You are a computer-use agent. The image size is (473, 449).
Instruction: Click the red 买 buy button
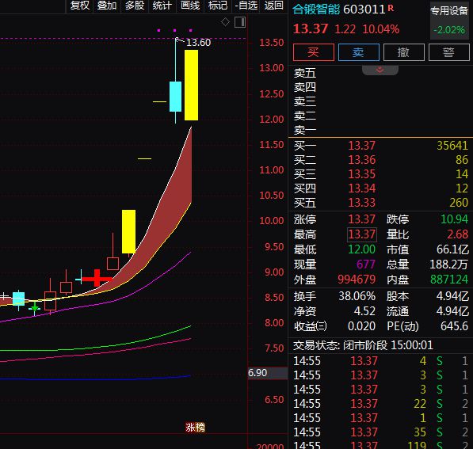pos(314,52)
